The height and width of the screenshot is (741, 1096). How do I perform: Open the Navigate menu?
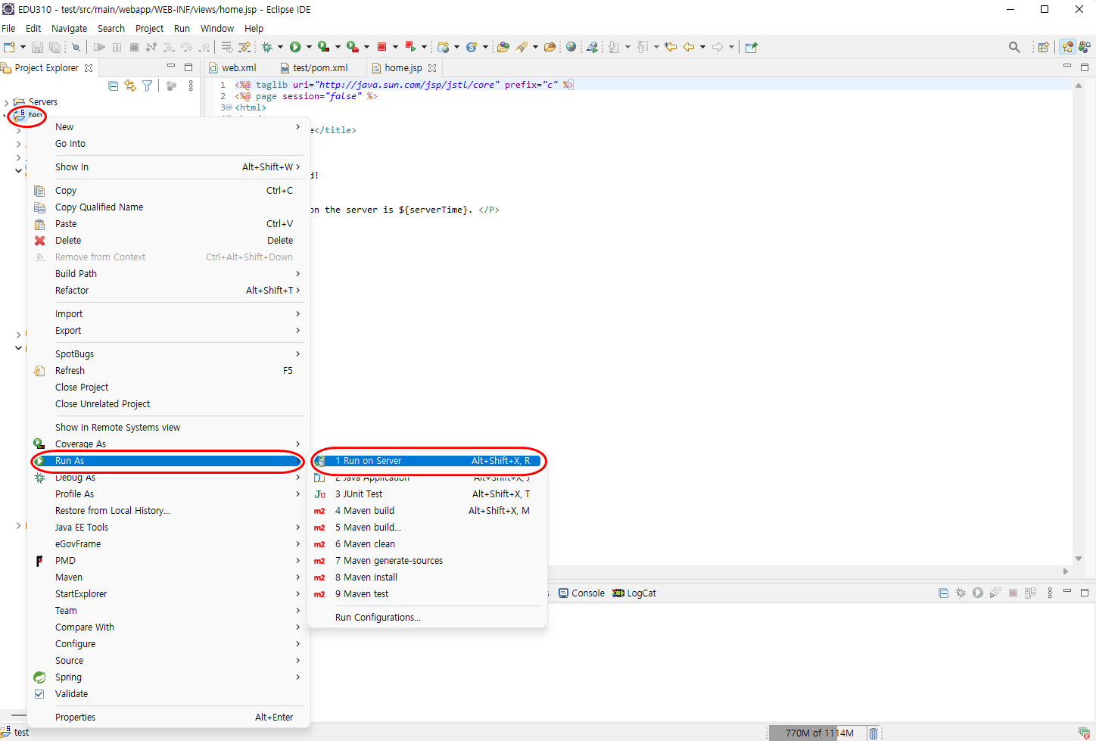pyautogui.click(x=69, y=28)
